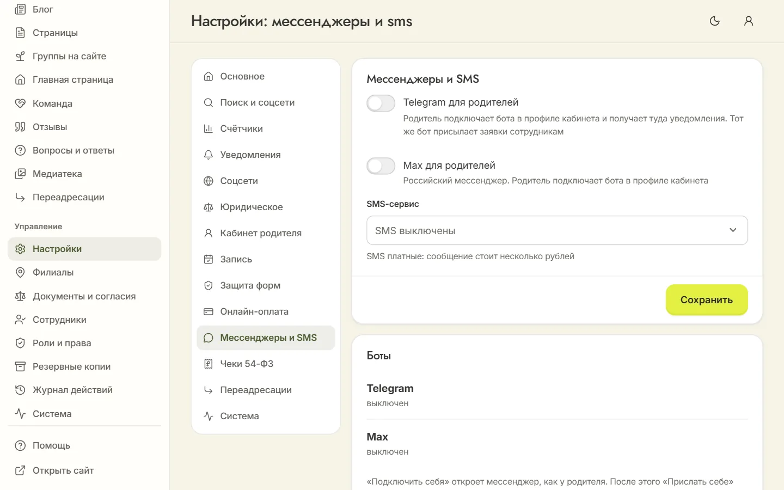This screenshot has width=784, height=490.
Task: Open Система in the settings section list
Action: (x=266, y=416)
